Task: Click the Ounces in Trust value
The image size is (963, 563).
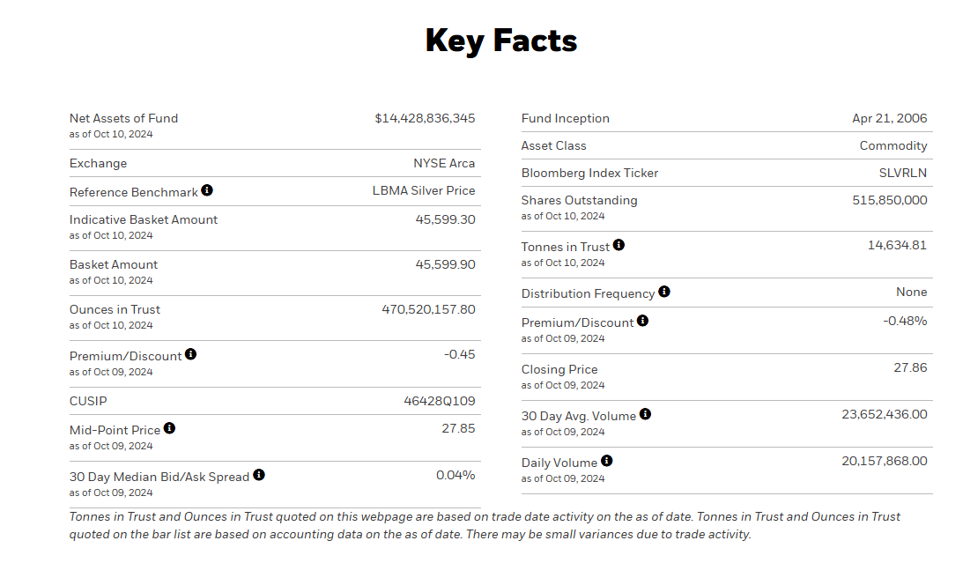Action: pyautogui.click(x=428, y=309)
